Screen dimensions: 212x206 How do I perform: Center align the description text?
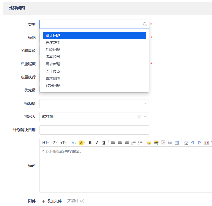(120, 143)
